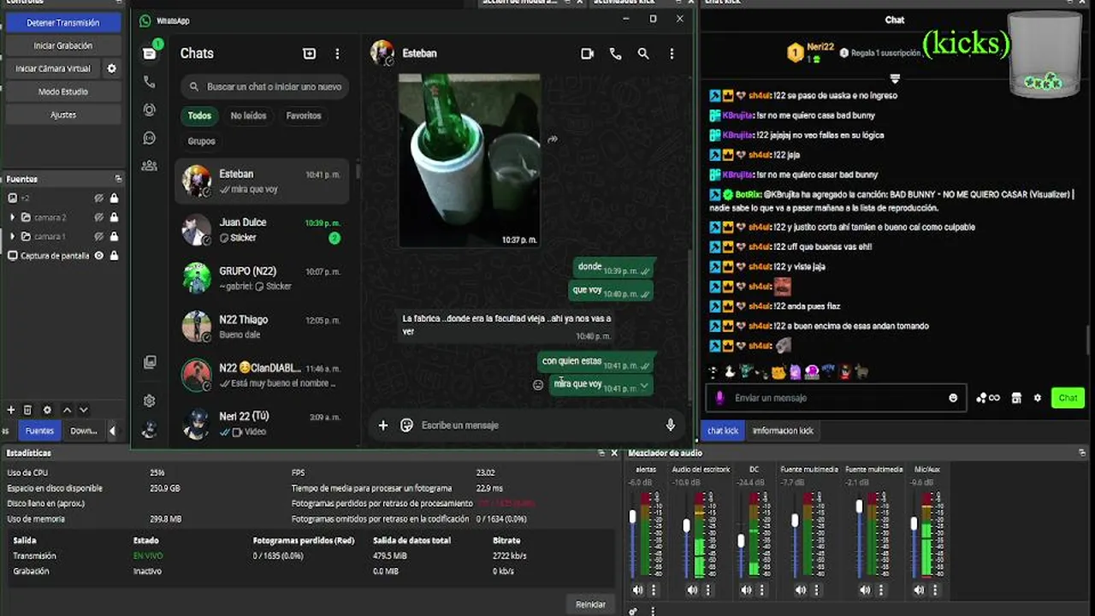Start video call with Esteban
1095x616 pixels.
(587, 53)
